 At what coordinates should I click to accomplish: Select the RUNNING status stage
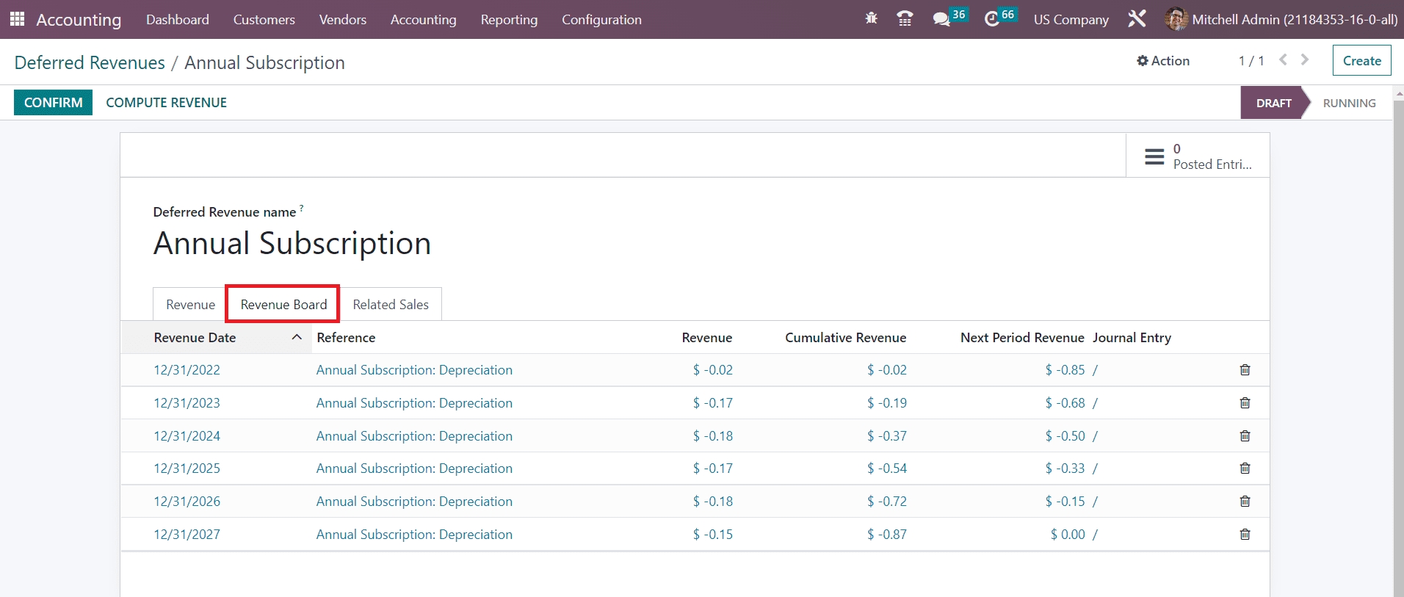click(x=1349, y=104)
